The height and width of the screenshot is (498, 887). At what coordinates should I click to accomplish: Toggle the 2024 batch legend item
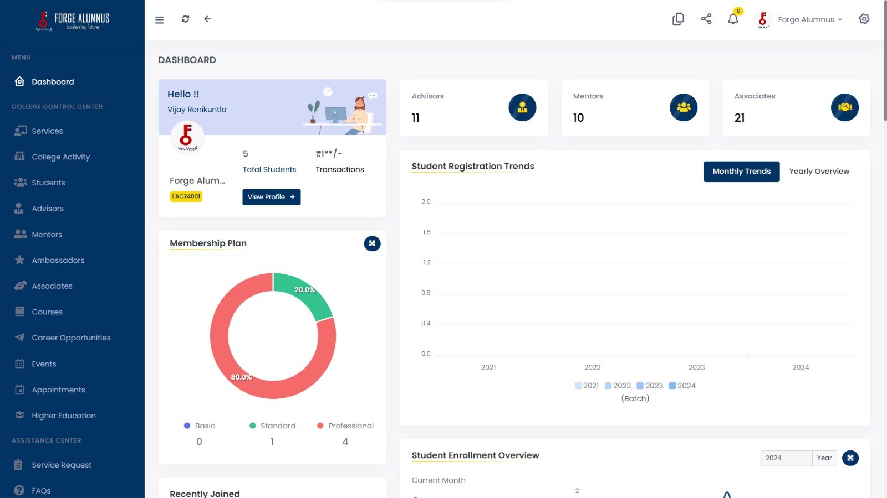pos(682,386)
